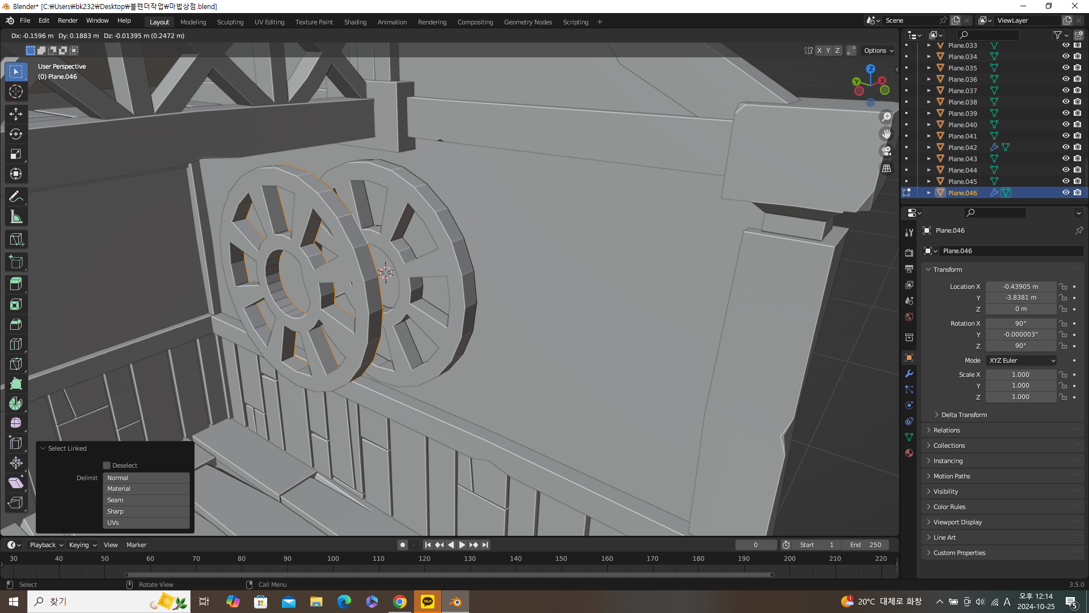Select Delimit by Normal option

coord(146,478)
